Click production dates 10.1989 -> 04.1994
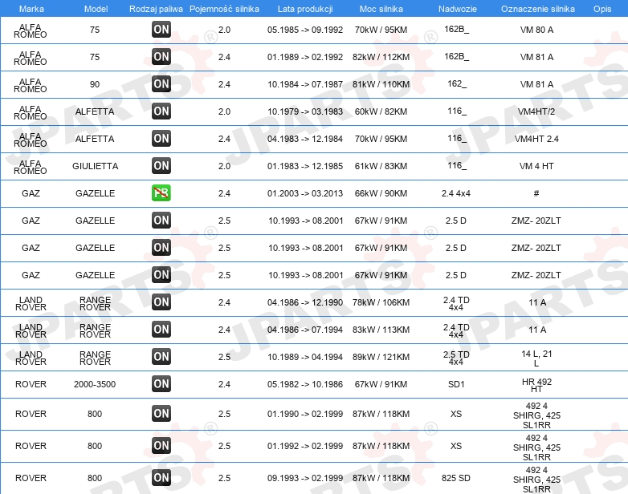Image resolution: width=628 pixels, height=494 pixels. 305,357
